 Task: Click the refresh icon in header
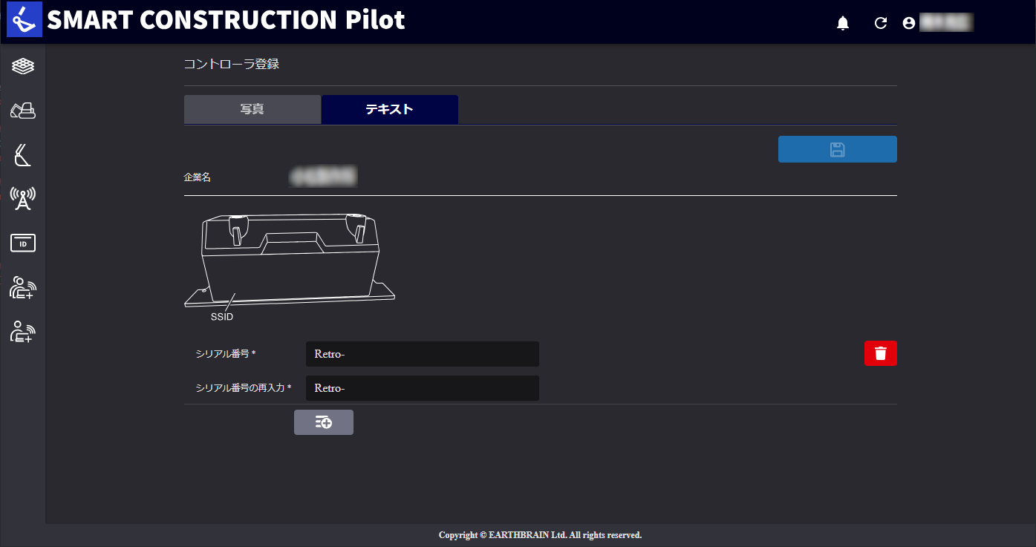881,23
